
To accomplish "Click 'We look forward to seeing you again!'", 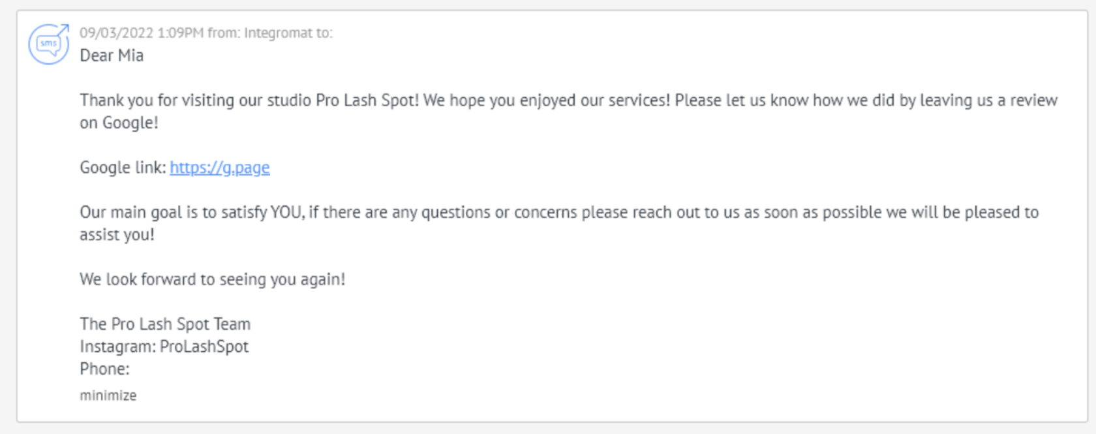I will click(212, 279).
